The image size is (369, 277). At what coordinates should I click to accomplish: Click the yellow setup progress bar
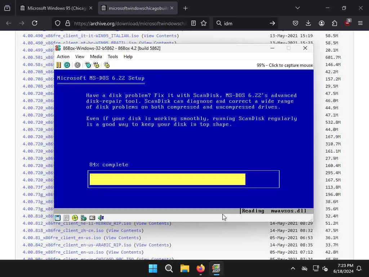[168, 179]
